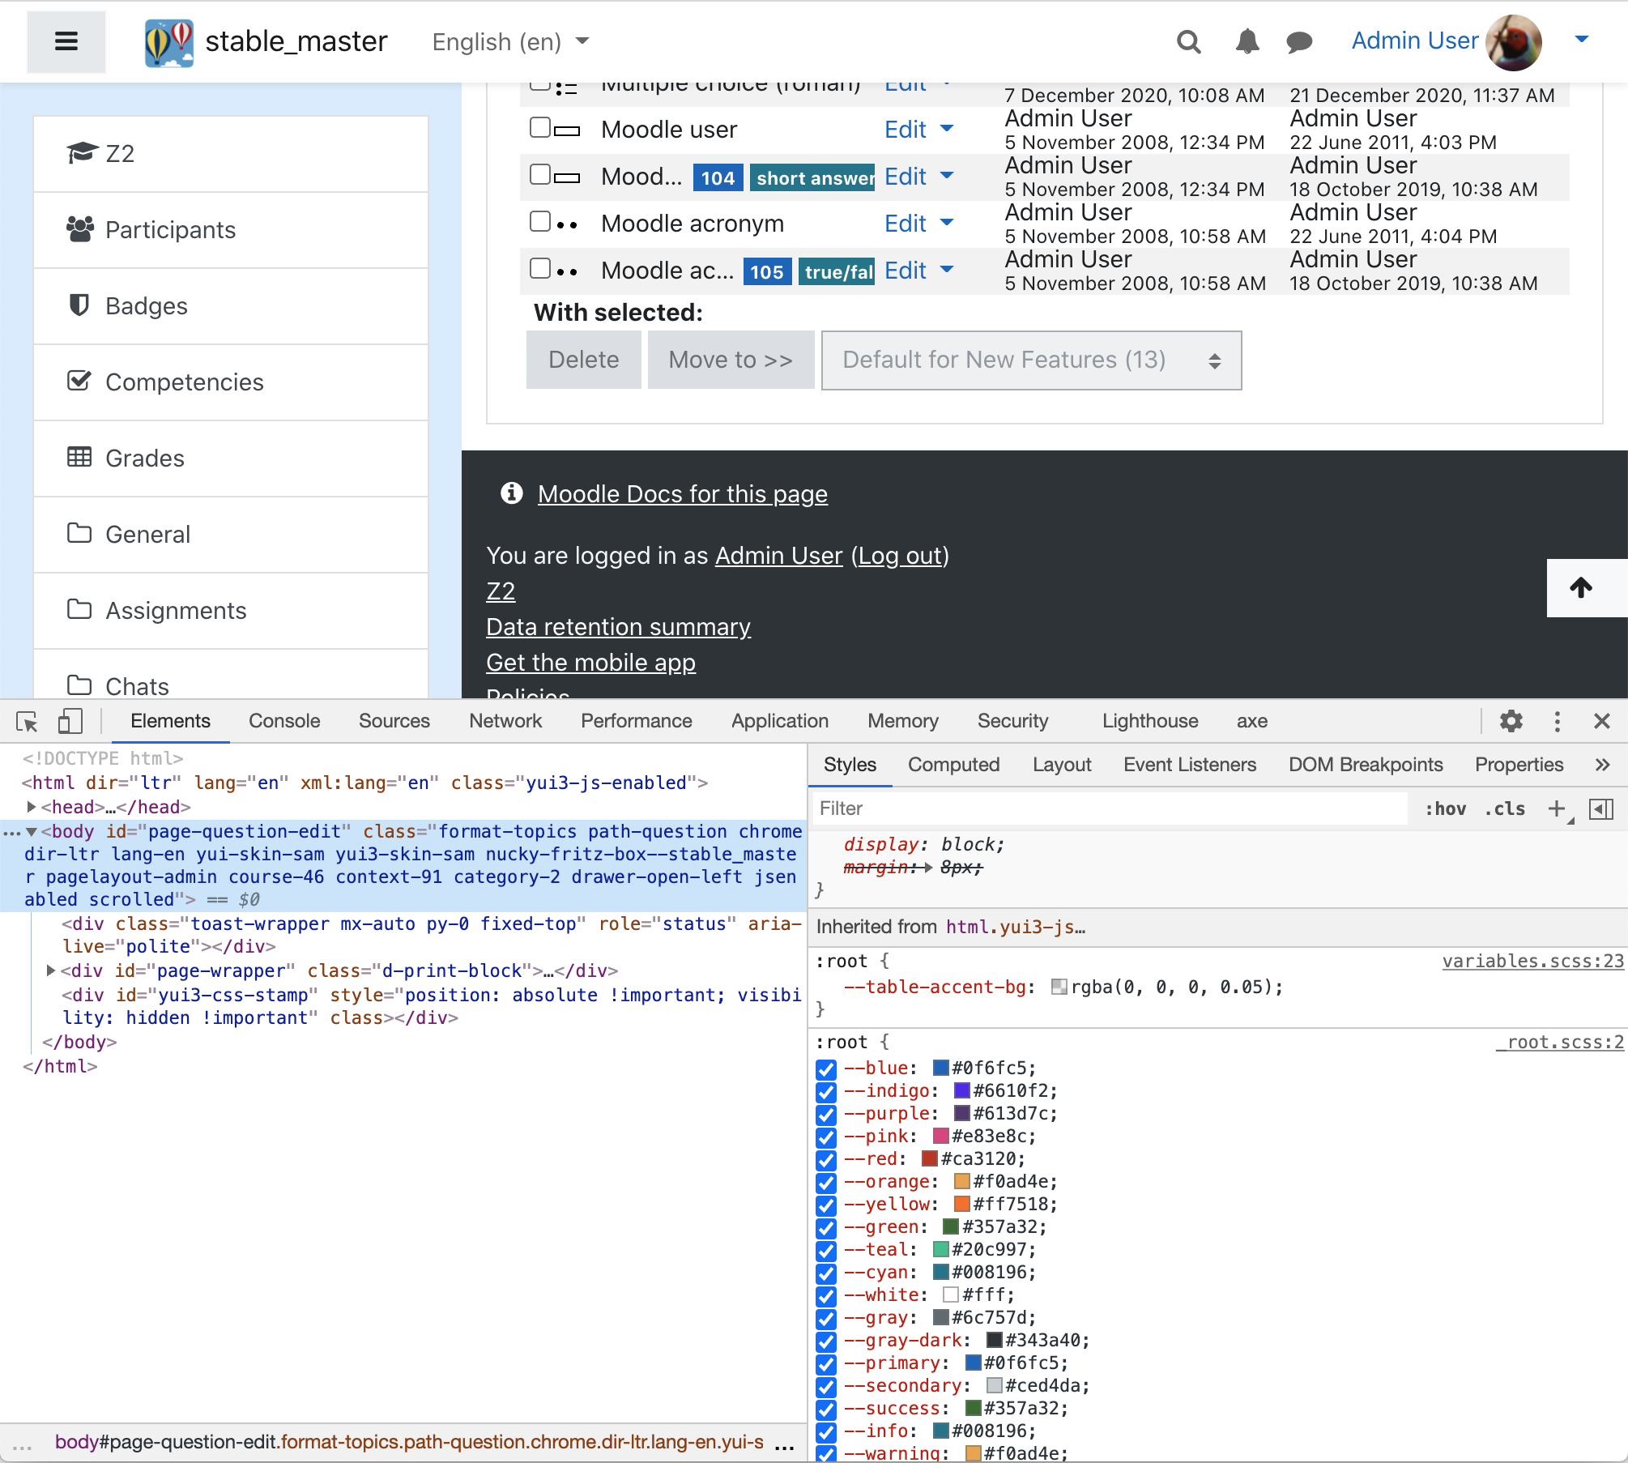Open Edit dropdown for Moodle user
This screenshot has width=1628, height=1463.
[919, 130]
